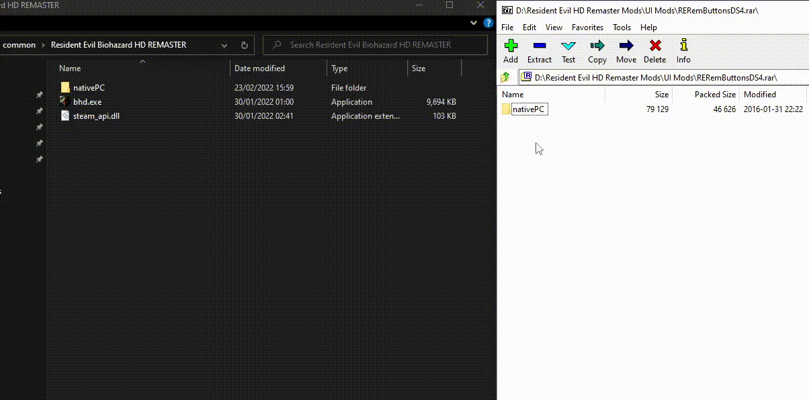Image resolution: width=809 pixels, height=400 pixels.
Task: Go up one folder level in 7-Zip
Action: pyautogui.click(x=507, y=77)
